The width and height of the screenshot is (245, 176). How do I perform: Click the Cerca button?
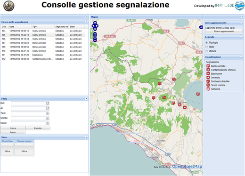[13, 128]
